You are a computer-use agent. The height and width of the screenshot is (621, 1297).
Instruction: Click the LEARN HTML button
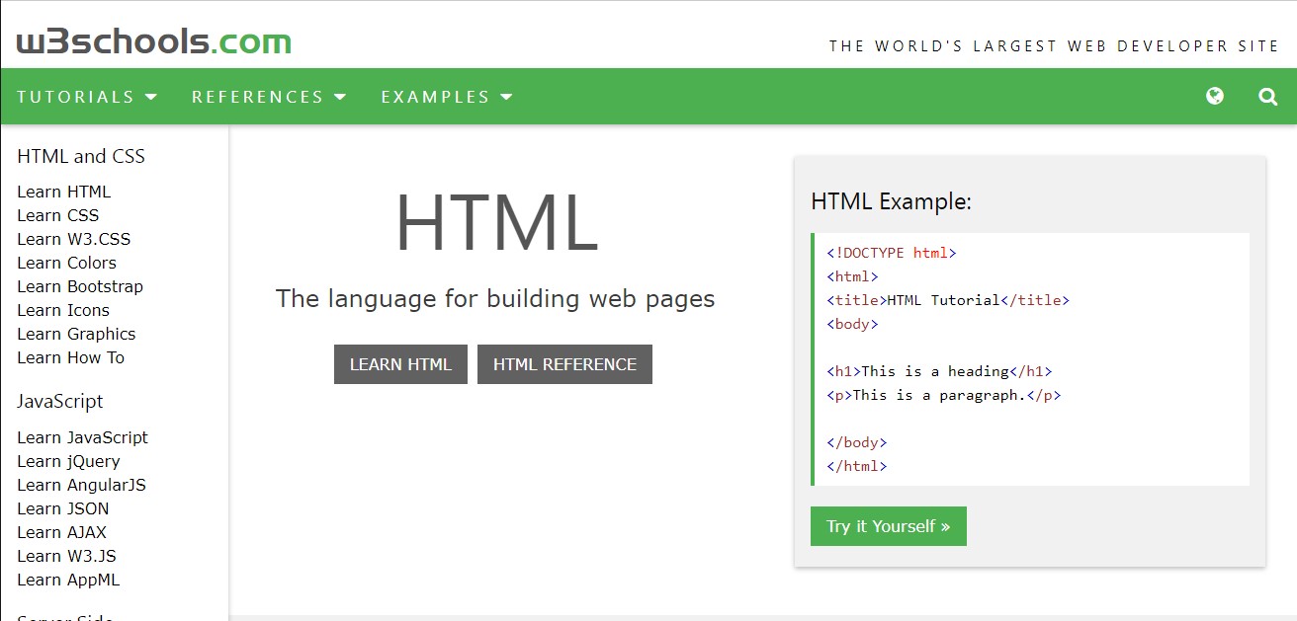[400, 364]
